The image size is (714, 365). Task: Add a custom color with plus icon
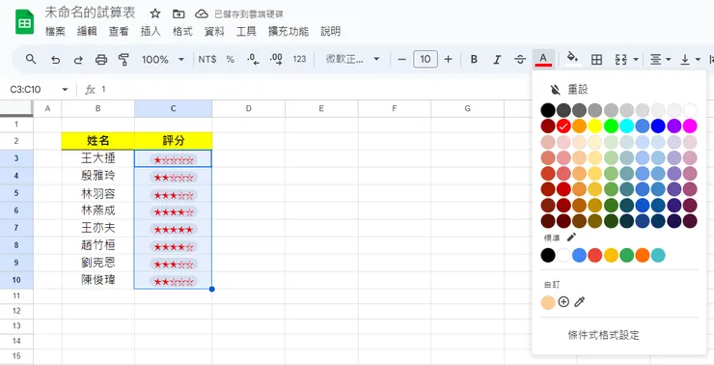pyautogui.click(x=563, y=301)
